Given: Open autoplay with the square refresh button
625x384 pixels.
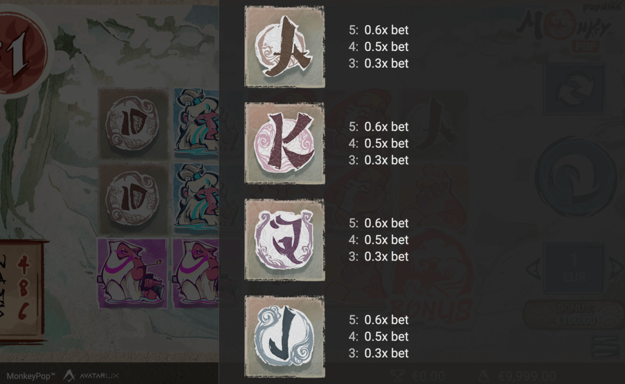Looking at the screenshot, I should coord(574,89).
